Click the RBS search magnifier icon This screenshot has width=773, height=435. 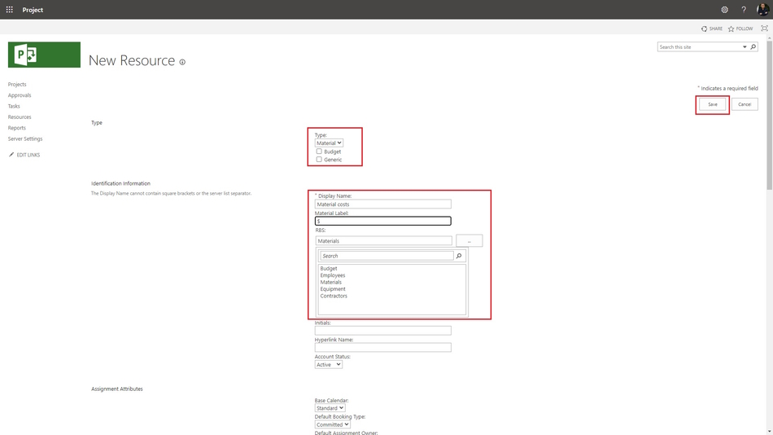coord(459,256)
